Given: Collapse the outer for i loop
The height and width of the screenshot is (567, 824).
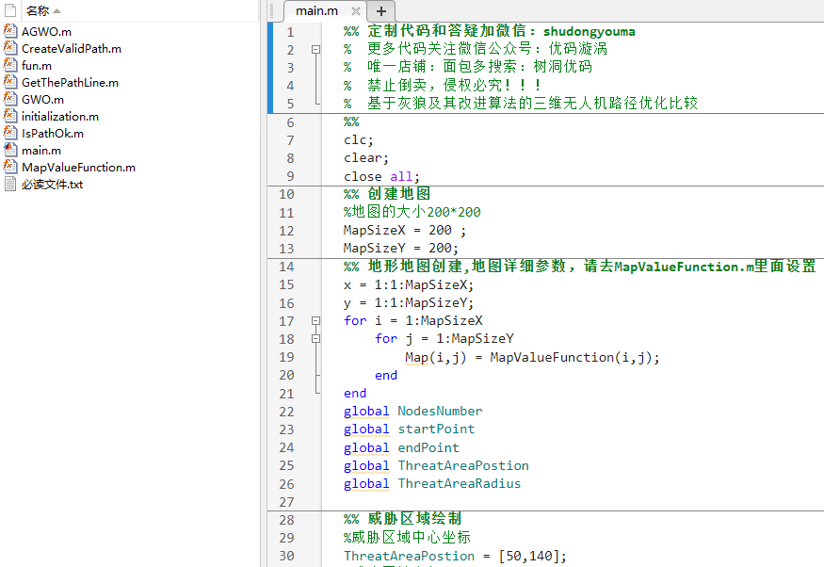Looking at the screenshot, I should pos(316,321).
